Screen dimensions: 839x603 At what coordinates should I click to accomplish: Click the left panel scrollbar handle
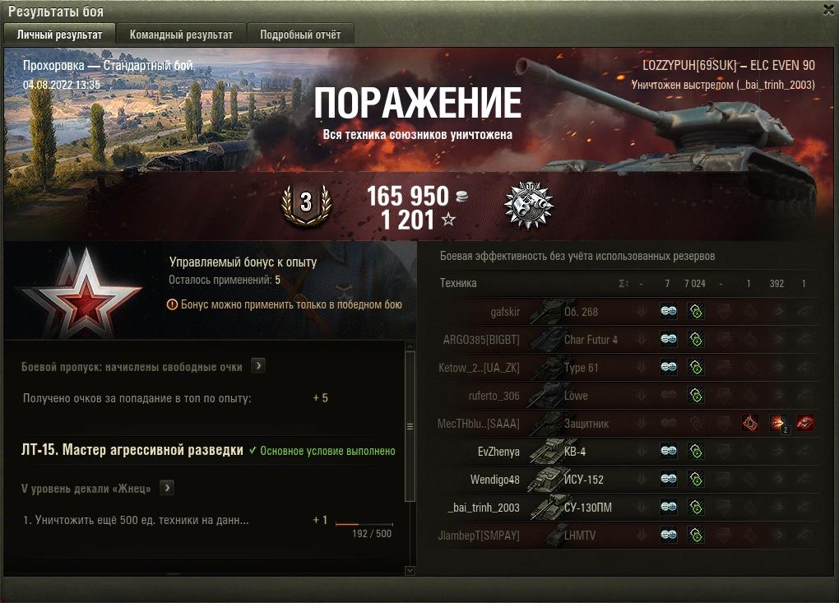click(410, 426)
